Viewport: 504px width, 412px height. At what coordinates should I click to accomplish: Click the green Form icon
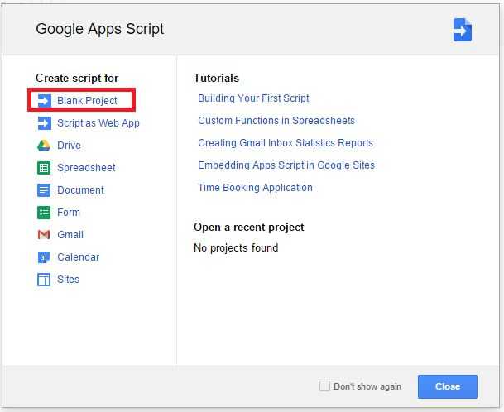pyautogui.click(x=44, y=213)
